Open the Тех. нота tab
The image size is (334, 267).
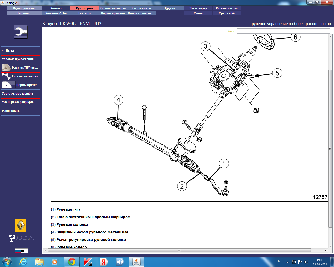tap(85, 13)
